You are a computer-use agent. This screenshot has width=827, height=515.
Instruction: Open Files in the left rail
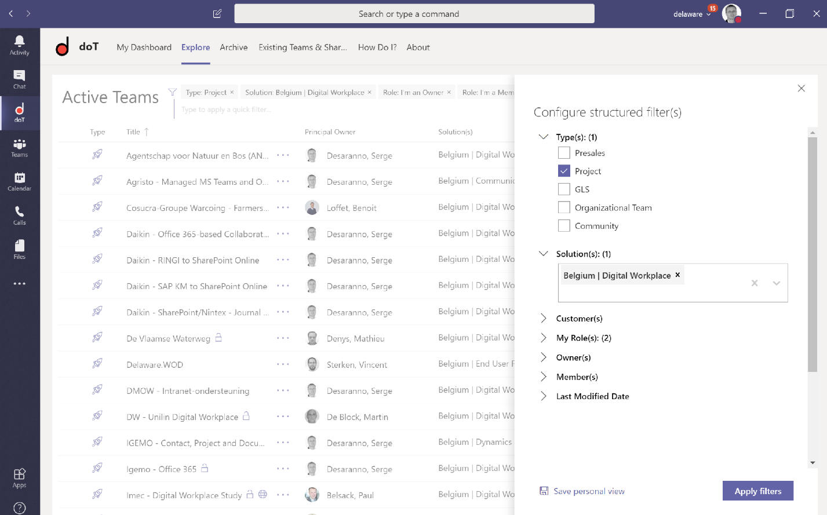20,249
